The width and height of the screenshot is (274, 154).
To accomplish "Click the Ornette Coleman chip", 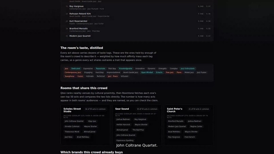I will 72,126.
